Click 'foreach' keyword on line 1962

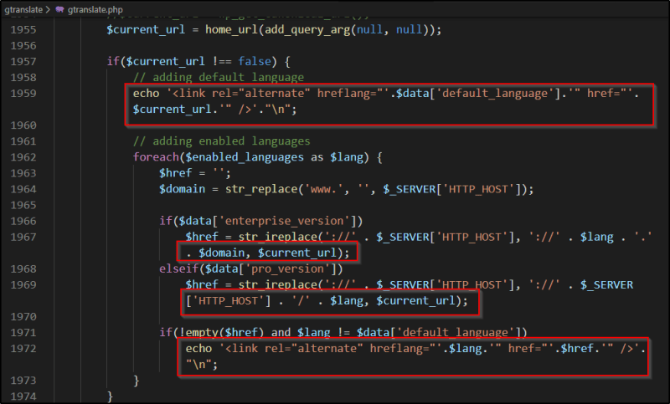click(x=156, y=157)
